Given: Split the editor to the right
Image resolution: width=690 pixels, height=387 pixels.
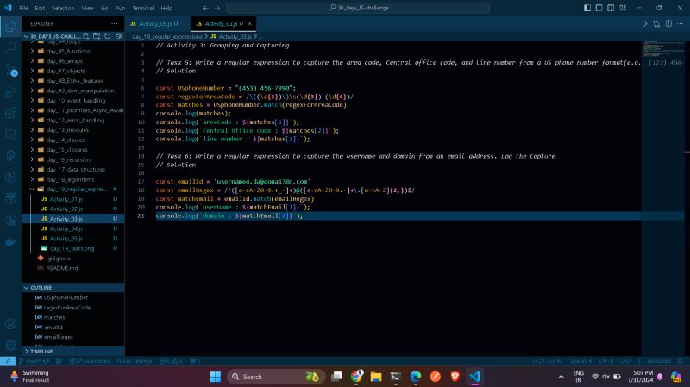Looking at the screenshot, I should tap(668, 24).
